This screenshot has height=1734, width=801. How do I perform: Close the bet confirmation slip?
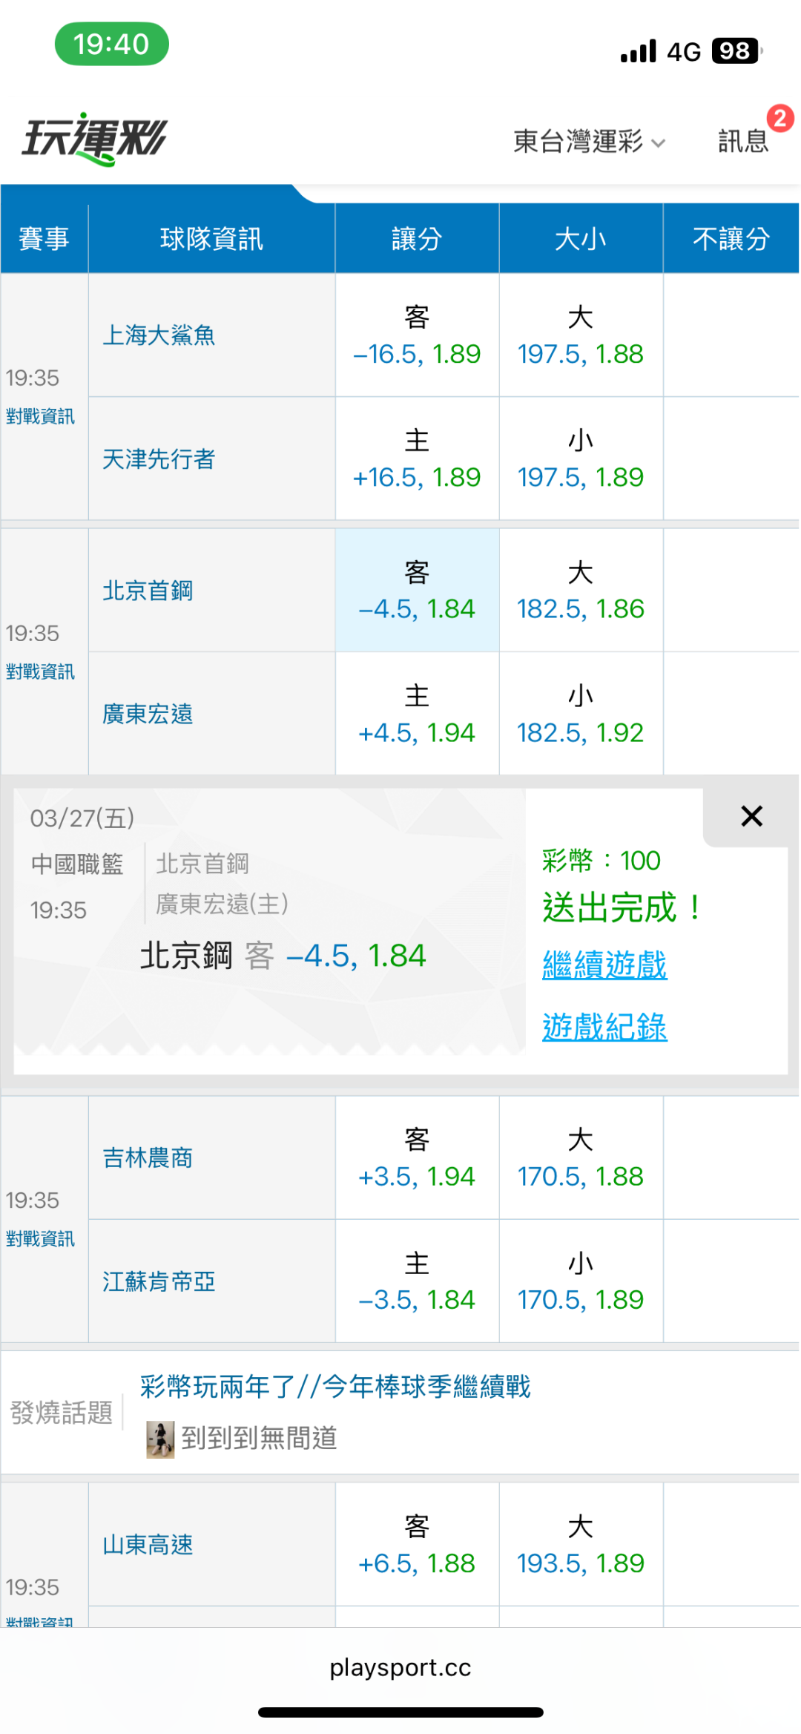point(751,816)
